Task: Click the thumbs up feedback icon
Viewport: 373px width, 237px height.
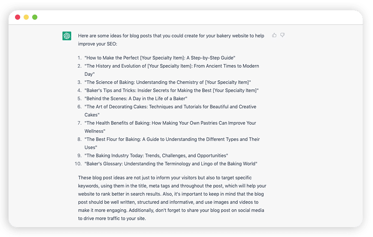Action: pyautogui.click(x=274, y=35)
